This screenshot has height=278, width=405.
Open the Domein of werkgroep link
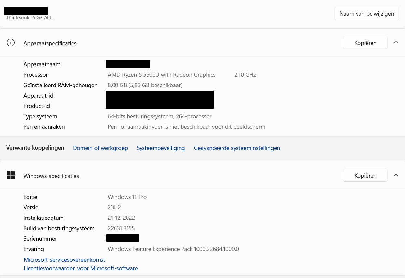pos(100,148)
